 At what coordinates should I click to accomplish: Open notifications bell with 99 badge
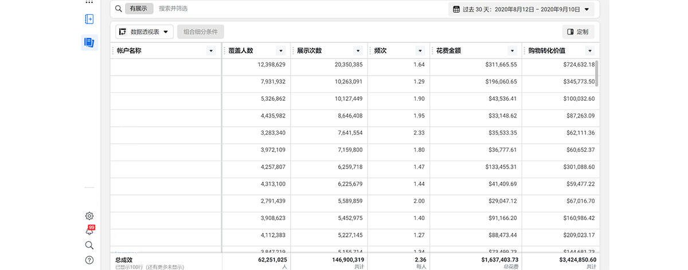[x=89, y=230]
